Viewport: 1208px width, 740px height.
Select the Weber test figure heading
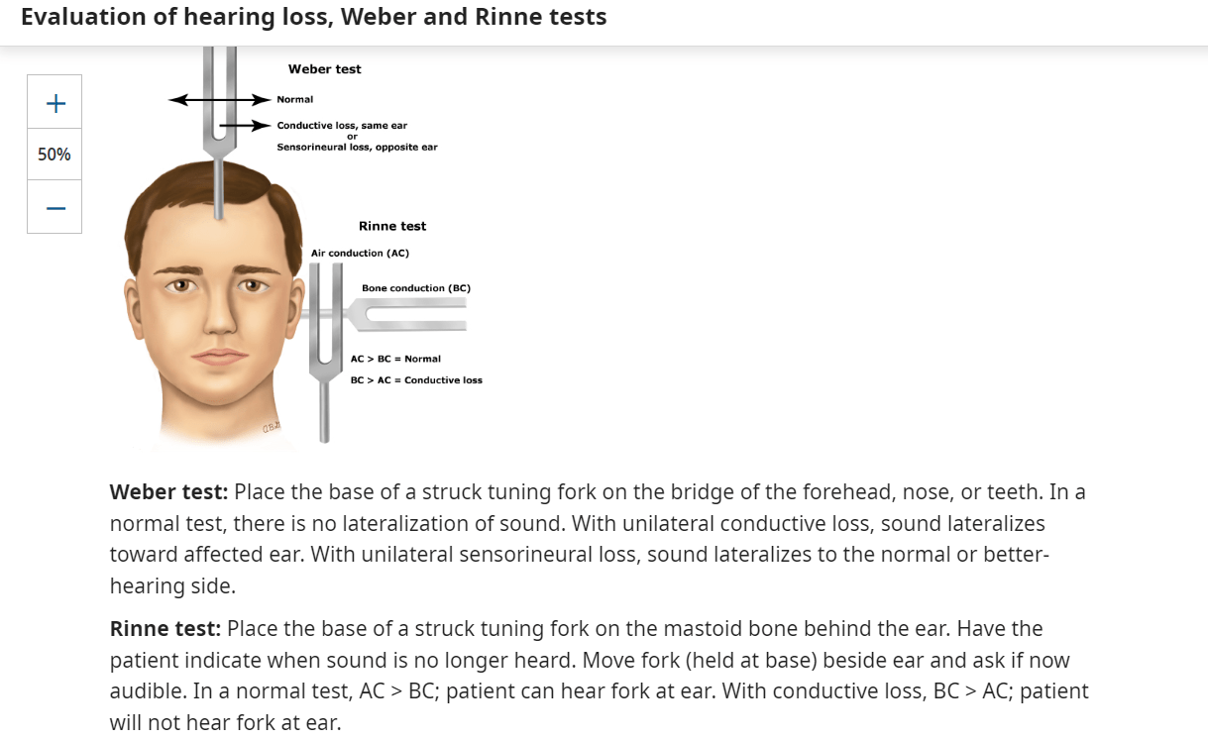click(x=325, y=69)
